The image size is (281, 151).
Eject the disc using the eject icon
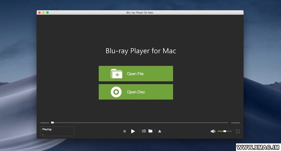click(160, 131)
